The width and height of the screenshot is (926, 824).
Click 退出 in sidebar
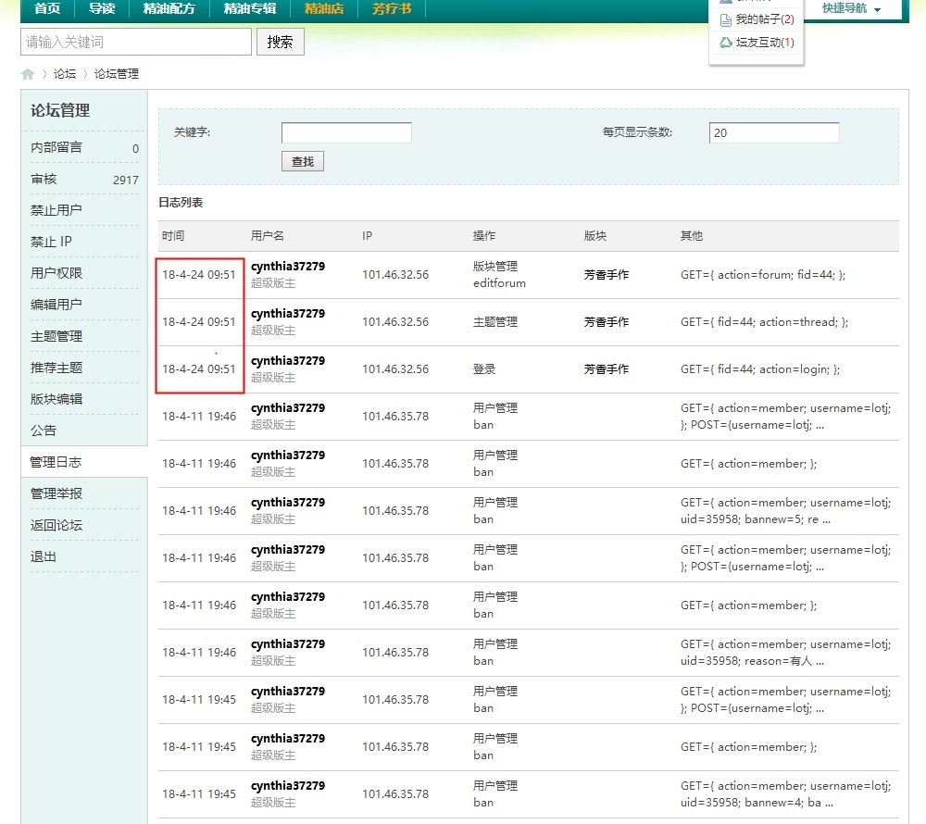click(44, 556)
